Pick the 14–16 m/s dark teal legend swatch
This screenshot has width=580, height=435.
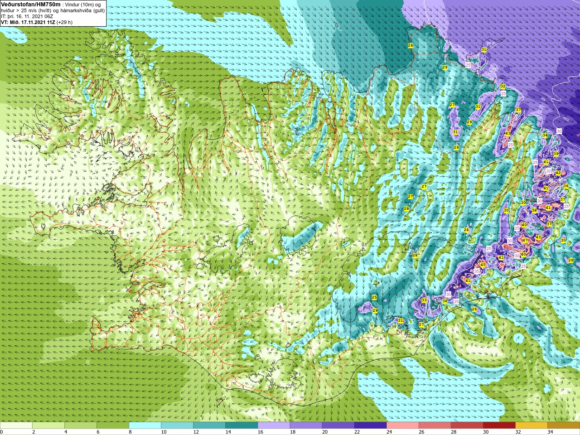tap(242, 425)
